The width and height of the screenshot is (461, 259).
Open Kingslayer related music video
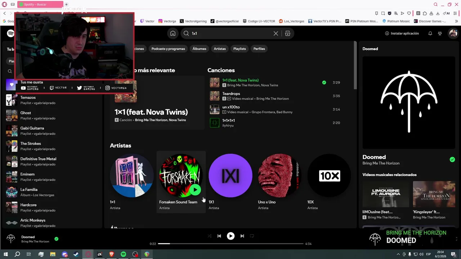point(434,200)
